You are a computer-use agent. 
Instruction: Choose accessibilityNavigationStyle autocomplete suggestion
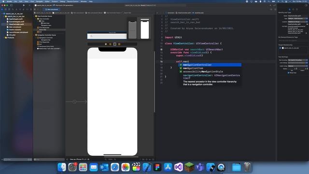click(x=210, y=72)
